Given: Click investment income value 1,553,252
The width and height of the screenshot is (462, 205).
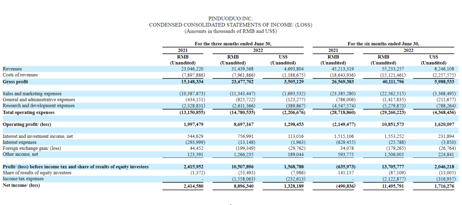Looking at the screenshot, I should point(394,137).
